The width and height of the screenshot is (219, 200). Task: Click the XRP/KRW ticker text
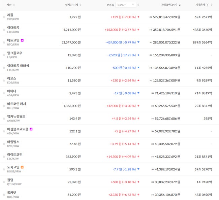13,19
